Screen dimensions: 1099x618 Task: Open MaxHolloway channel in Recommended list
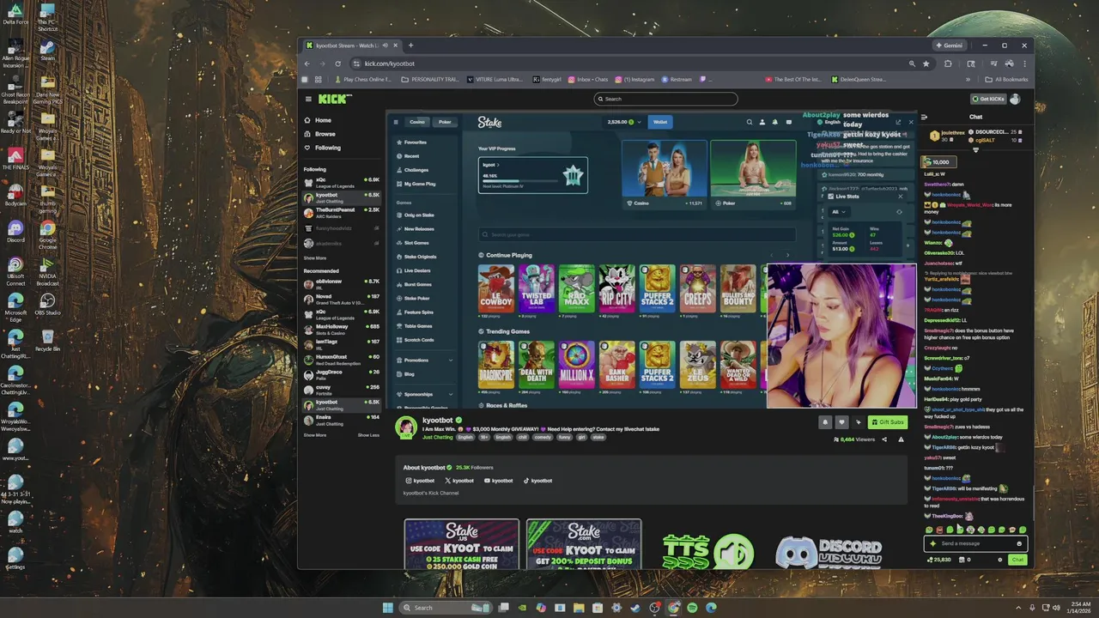point(342,329)
